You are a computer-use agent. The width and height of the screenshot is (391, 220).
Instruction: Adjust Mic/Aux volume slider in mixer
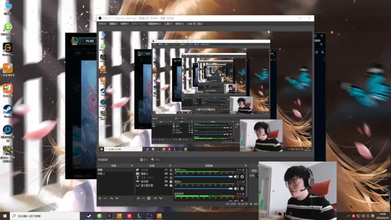pos(203,176)
